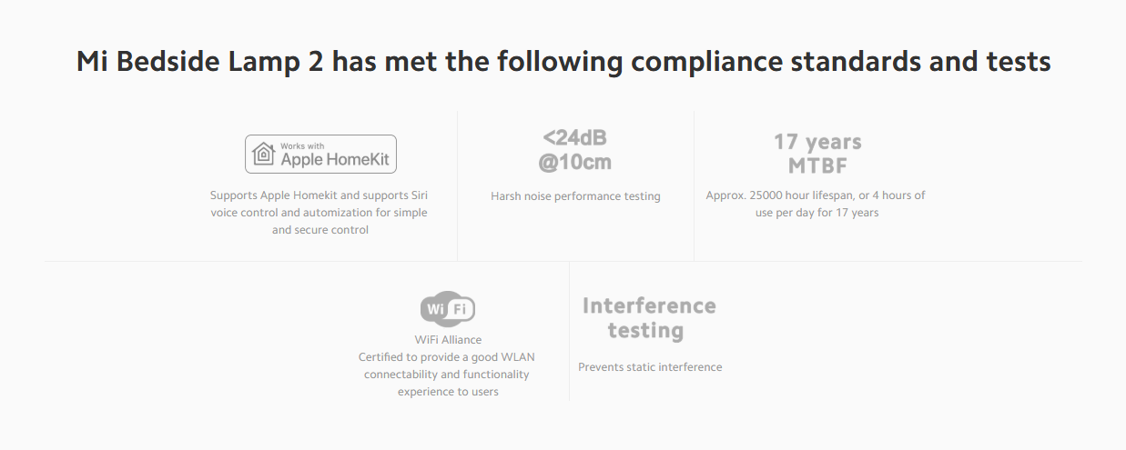Image resolution: width=1126 pixels, height=450 pixels.
Task: Click large "testing" word below Interference
Action: (645, 331)
